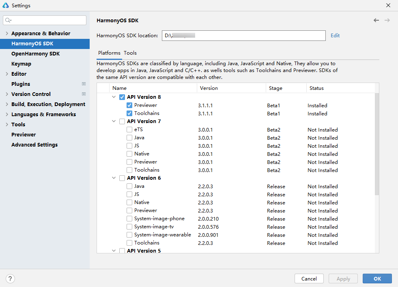The width and height of the screenshot is (398, 287).
Task: Uncheck the API Version 8 checkbox
Action: pyautogui.click(x=122, y=97)
